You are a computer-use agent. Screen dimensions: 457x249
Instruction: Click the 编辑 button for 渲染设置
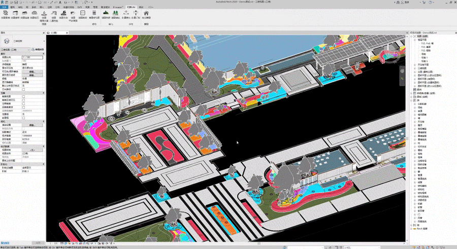coord(31,125)
